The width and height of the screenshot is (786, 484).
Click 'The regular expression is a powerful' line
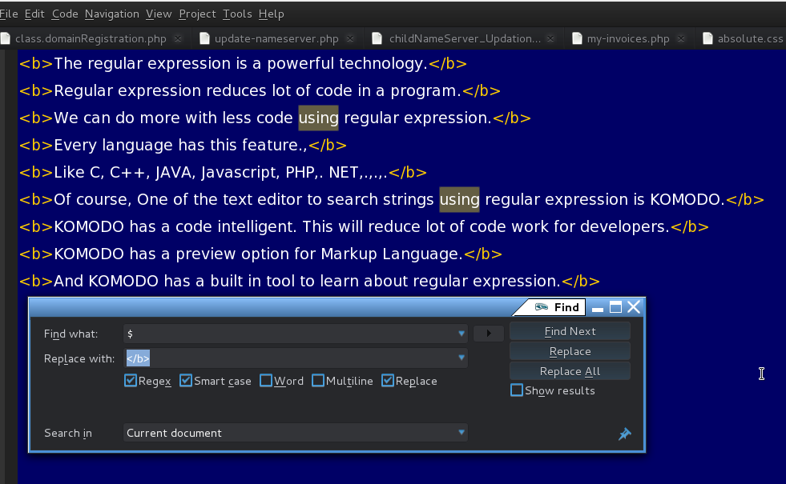[x=243, y=63]
